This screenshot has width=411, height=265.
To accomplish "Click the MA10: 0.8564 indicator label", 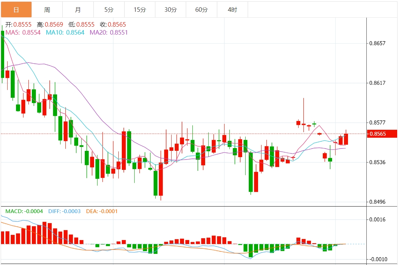I will pos(65,33).
